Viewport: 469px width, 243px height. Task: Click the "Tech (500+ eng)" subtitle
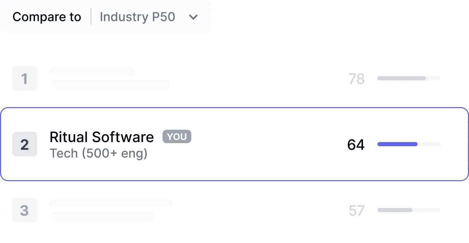98,153
